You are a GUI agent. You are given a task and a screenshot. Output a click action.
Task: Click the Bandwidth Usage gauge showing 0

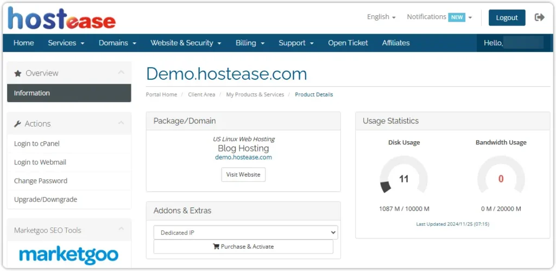[x=501, y=175]
